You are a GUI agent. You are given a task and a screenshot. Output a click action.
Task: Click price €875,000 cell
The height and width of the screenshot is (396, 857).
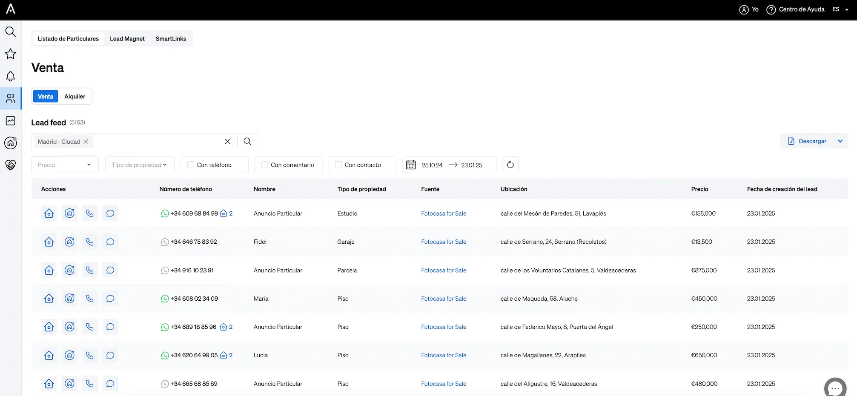coord(704,271)
